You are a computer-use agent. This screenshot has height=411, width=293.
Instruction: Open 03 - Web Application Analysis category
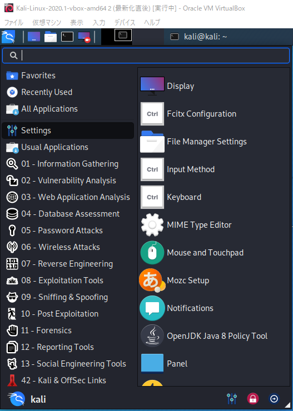click(x=68, y=197)
